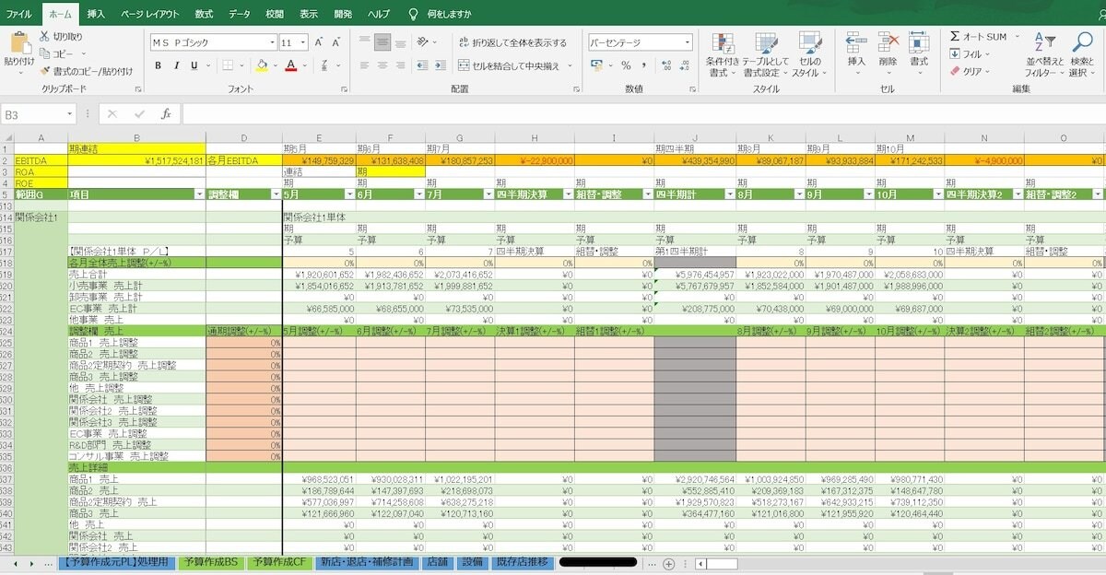Add new sheet with plus button
1106x575 pixels.
[669, 563]
